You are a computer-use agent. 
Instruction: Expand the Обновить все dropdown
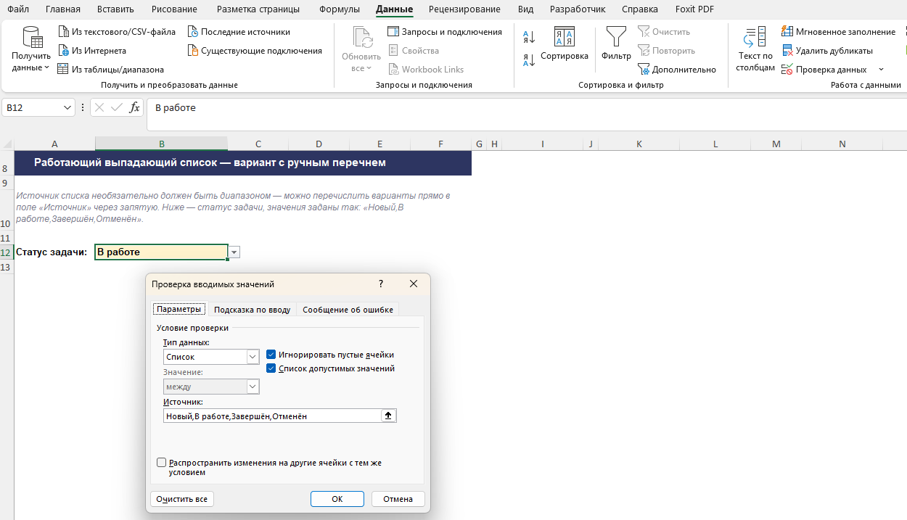point(361,68)
